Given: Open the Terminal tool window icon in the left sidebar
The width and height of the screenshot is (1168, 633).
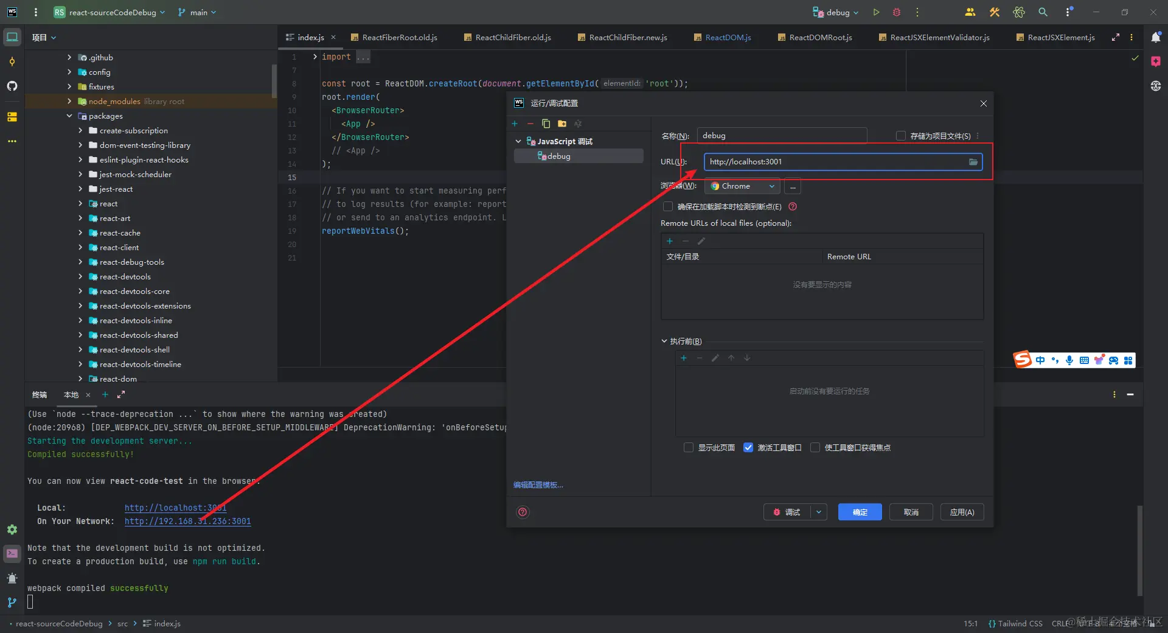Looking at the screenshot, I should click(x=12, y=554).
